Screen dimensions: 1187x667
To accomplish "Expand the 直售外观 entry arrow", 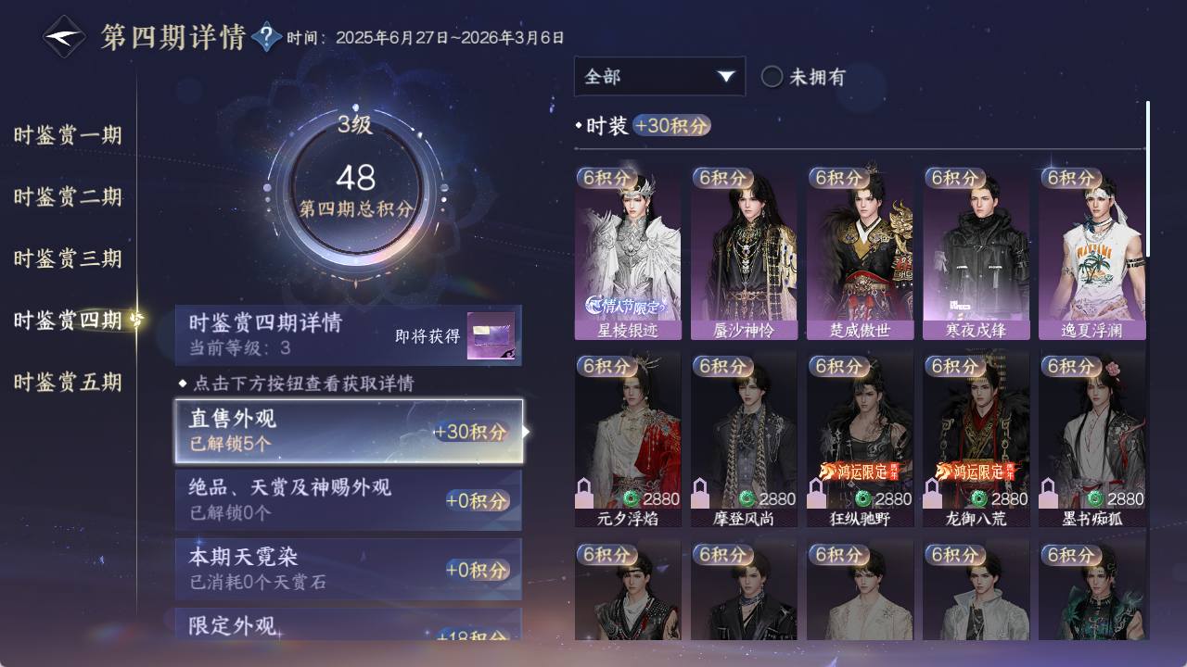I will [x=527, y=432].
